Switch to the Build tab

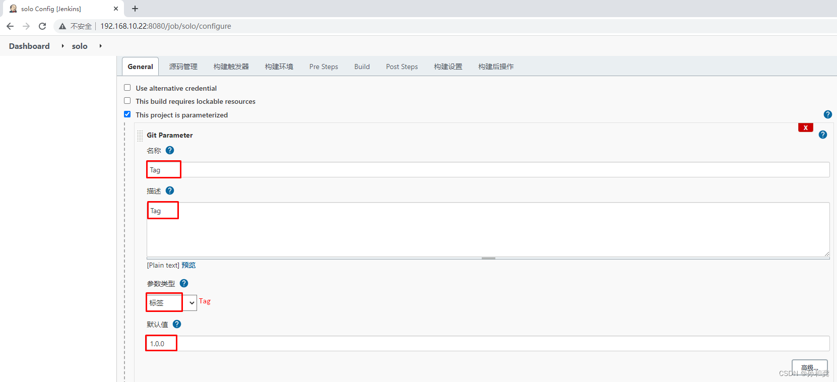point(362,67)
